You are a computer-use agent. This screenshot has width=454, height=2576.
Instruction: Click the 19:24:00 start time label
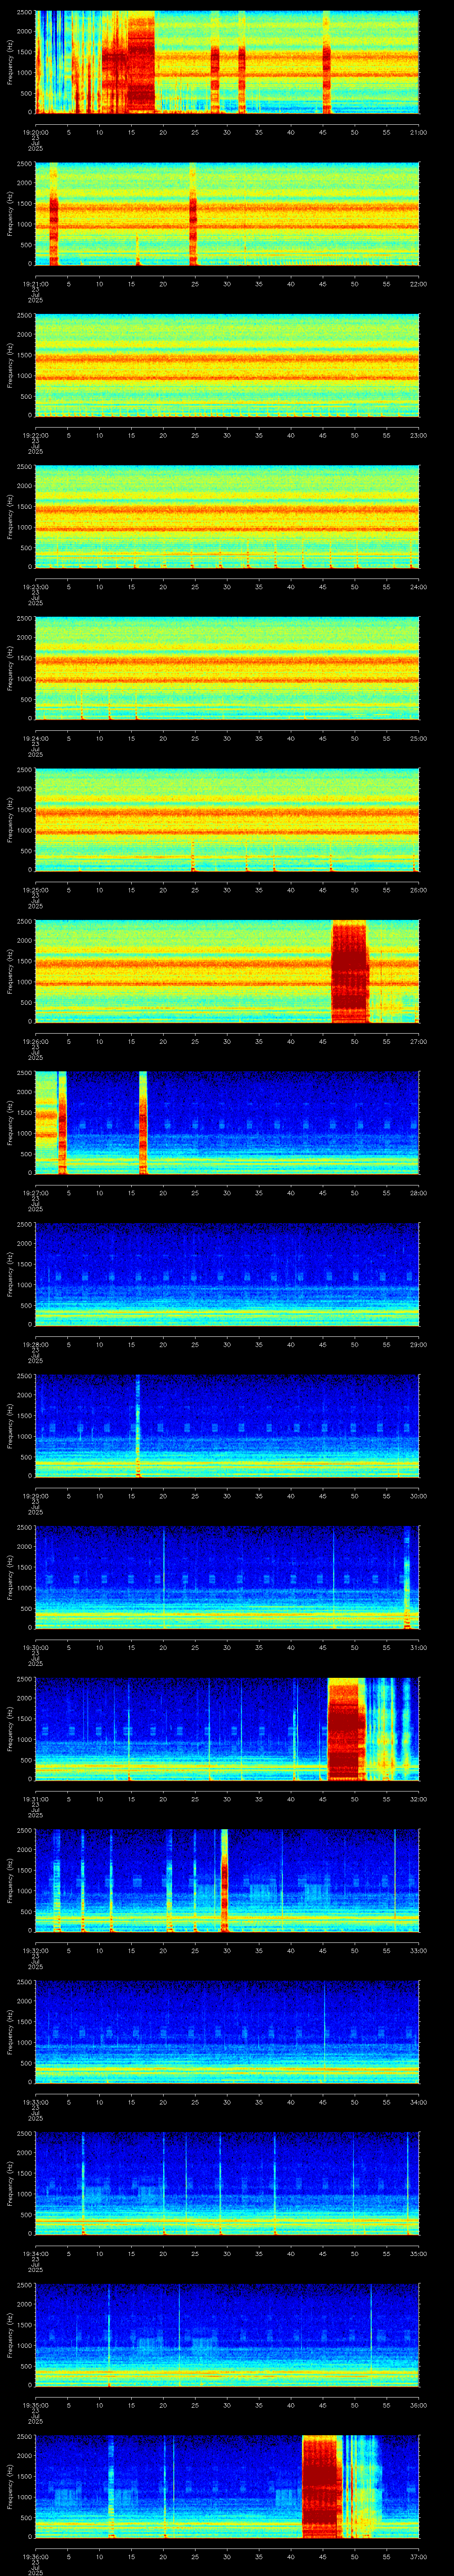point(35,738)
